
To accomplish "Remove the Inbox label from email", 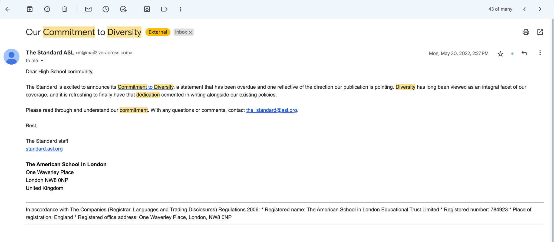I will (190, 32).
